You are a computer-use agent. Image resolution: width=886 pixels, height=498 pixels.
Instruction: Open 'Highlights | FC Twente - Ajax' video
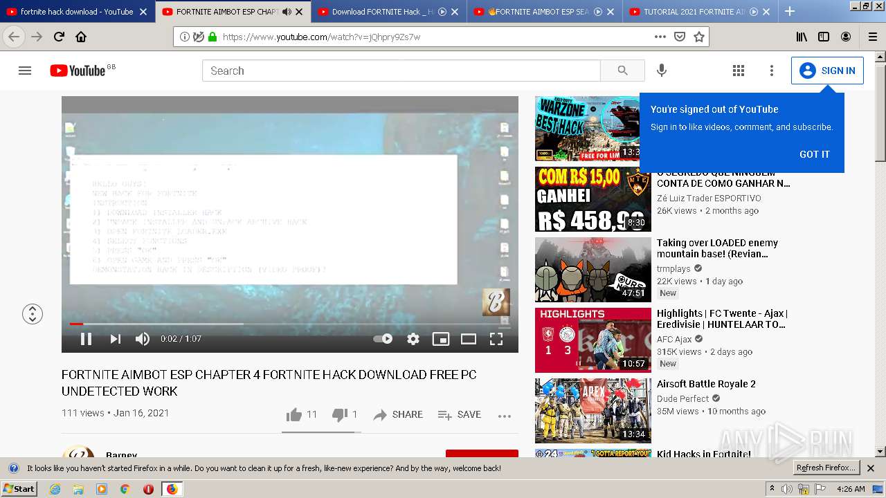pos(722,319)
